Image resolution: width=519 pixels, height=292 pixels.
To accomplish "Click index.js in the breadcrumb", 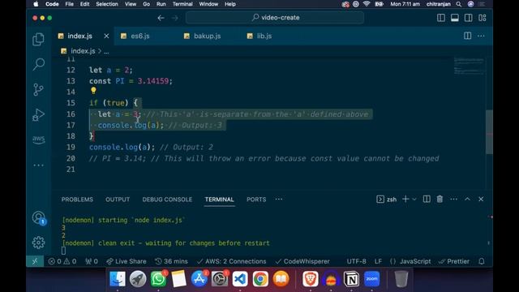I will (x=83, y=51).
